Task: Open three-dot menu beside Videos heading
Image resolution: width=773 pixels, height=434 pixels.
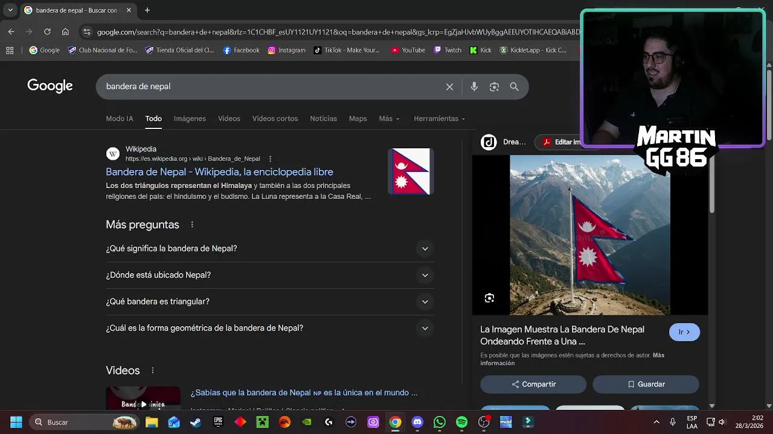Action: click(x=152, y=371)
